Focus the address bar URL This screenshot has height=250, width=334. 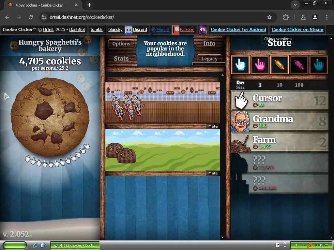click(82, 17)
